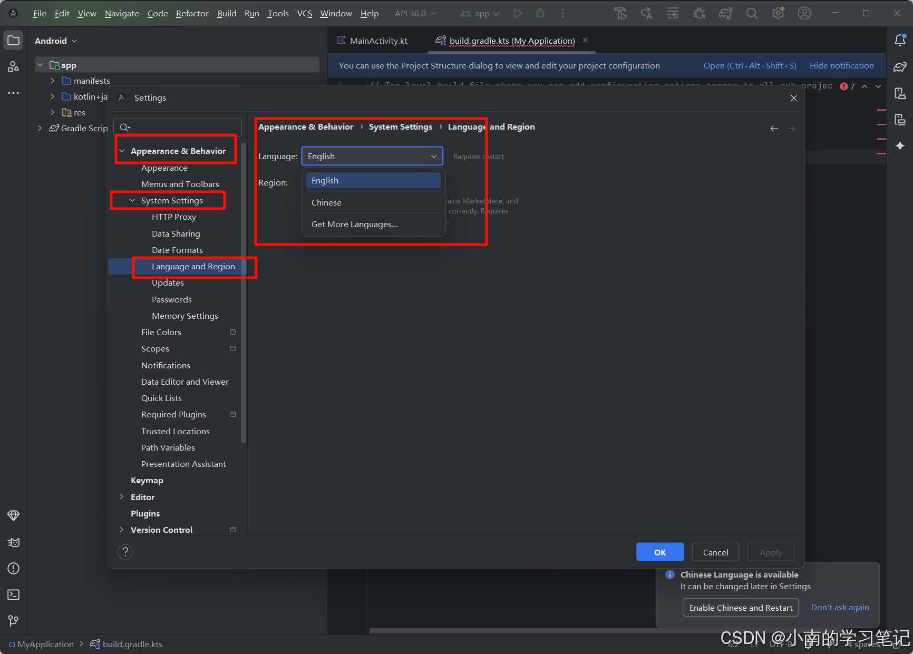Screen dimensions: 913x654
Task: Open More tool windows ellipsis
Action: click(14, 93)
